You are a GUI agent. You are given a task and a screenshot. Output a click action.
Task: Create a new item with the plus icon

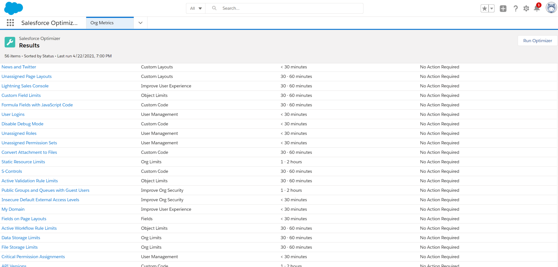[503, 8]
